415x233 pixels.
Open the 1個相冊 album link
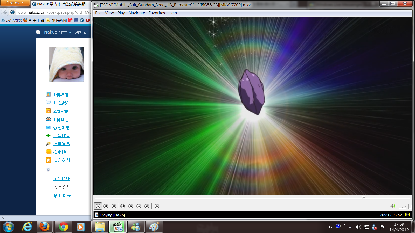(61, 95)
